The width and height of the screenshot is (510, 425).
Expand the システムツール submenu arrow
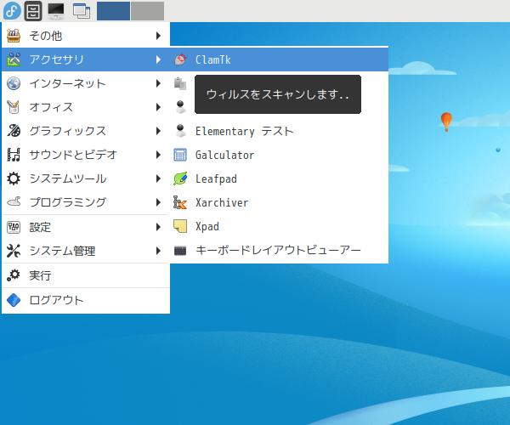[x=158, y=178]
